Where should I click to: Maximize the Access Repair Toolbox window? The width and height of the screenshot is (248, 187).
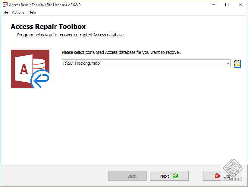227,5
